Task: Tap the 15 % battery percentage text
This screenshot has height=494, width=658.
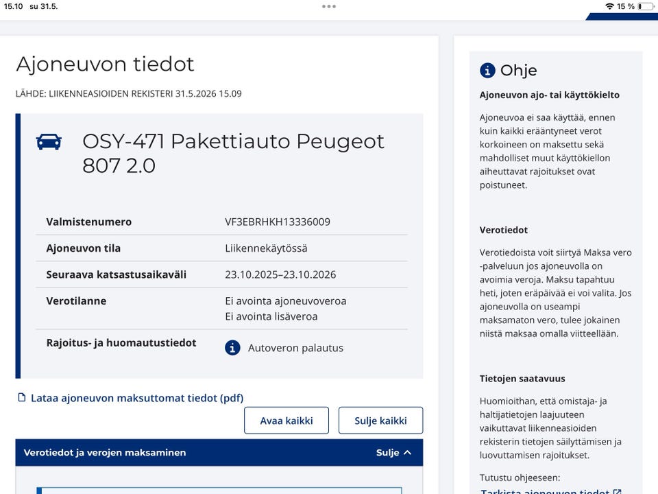Action: [x=626, y=6]
